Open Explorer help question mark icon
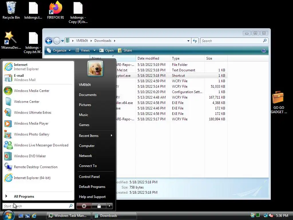The width and height of the screenshot is (293, 220). (x=264, y=50)
